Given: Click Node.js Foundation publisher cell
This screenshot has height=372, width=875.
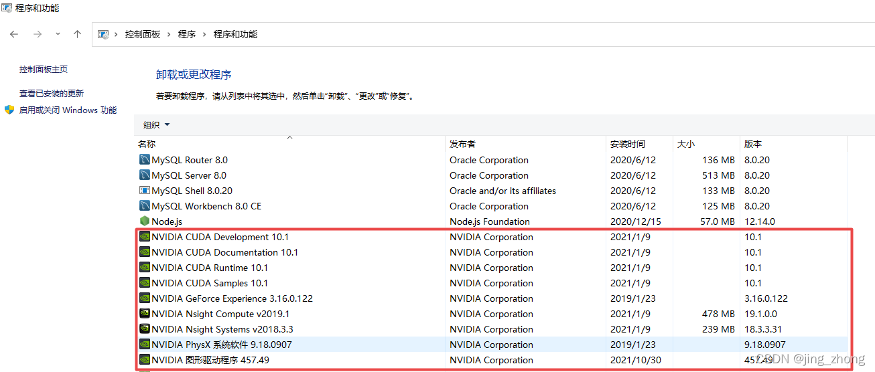Looking at the screenshot, I should pos(490,221).
